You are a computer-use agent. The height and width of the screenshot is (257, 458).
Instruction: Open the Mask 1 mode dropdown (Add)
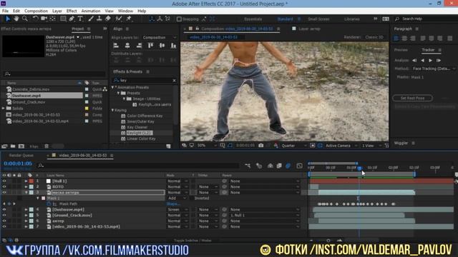(x=177, y=198)
